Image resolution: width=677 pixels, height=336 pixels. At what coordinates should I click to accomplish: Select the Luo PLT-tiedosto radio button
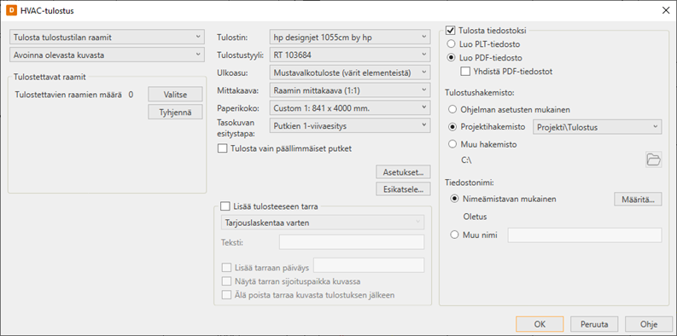[452, 44]
